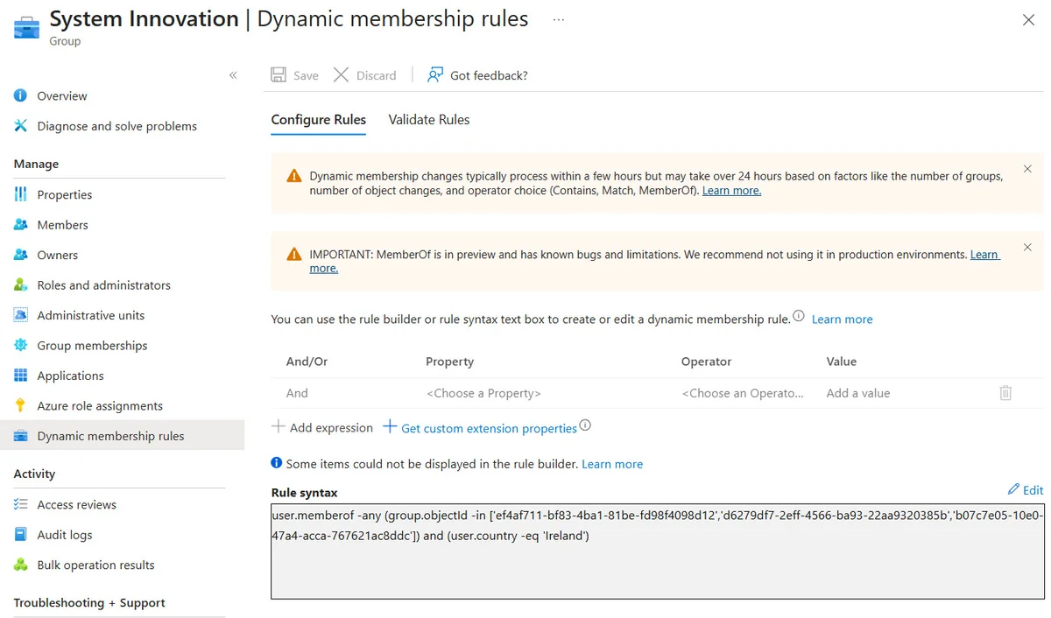The image size is (1051, 618).
Task: Click the Administrative units icon
Action: (20, 315)
